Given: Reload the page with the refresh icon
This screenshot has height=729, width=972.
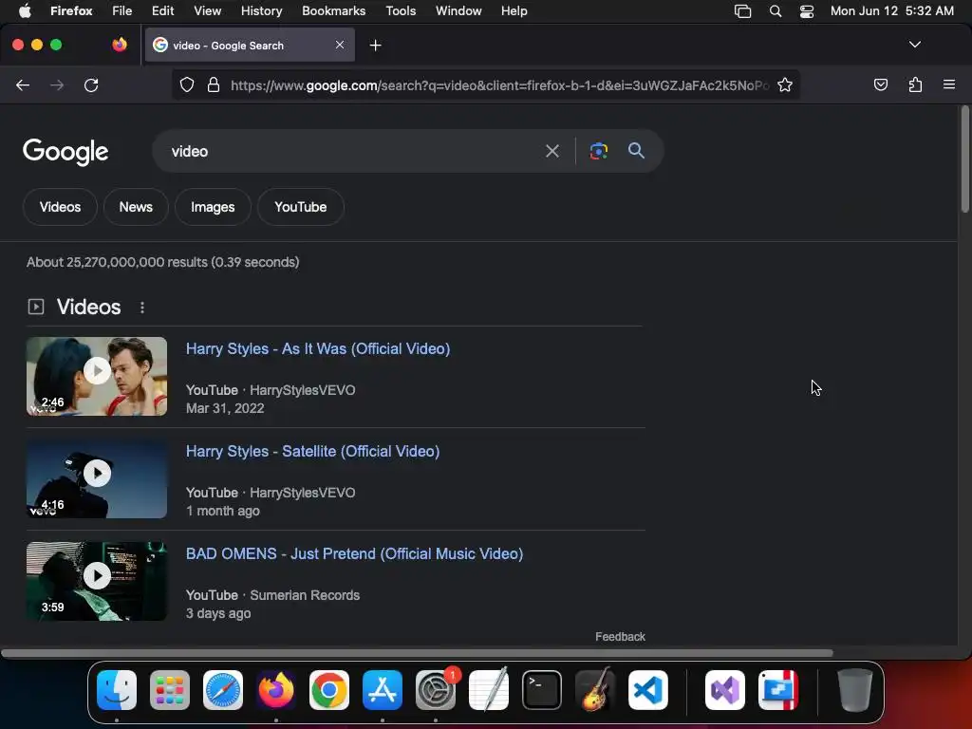Looking at the screenshot, I should coord(91,84).
